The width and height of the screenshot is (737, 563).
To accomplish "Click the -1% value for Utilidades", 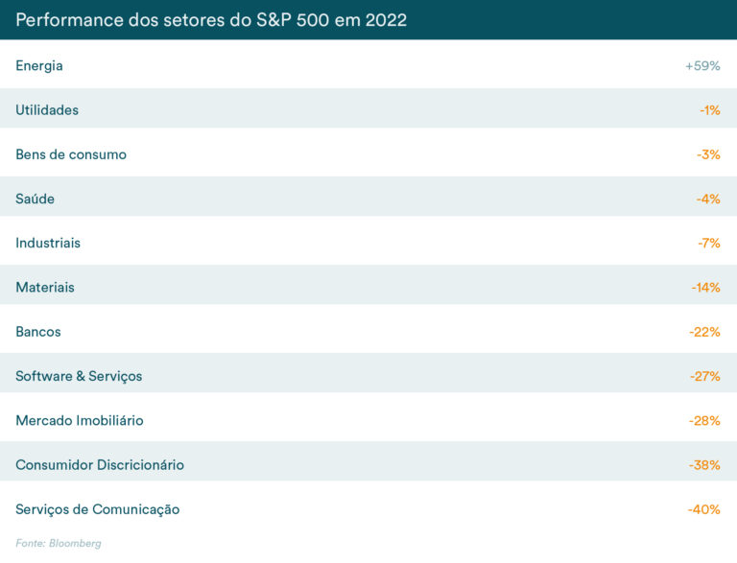I will [710, 110].
